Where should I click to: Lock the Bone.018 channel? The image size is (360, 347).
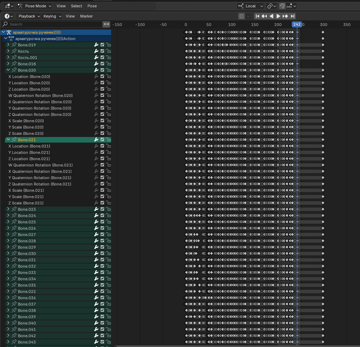109,64
